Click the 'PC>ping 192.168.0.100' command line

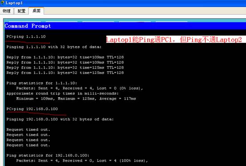32,109
